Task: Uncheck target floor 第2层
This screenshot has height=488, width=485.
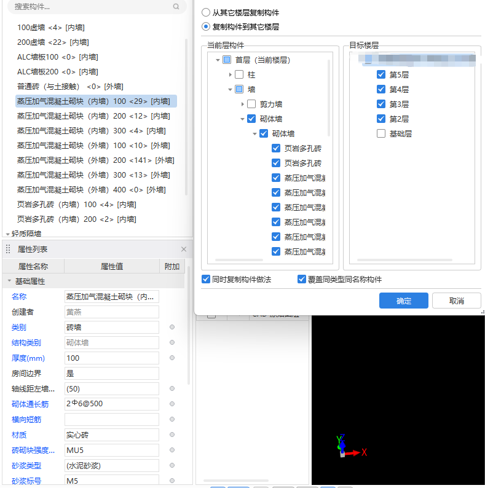Action: click(x=381, y=119)
